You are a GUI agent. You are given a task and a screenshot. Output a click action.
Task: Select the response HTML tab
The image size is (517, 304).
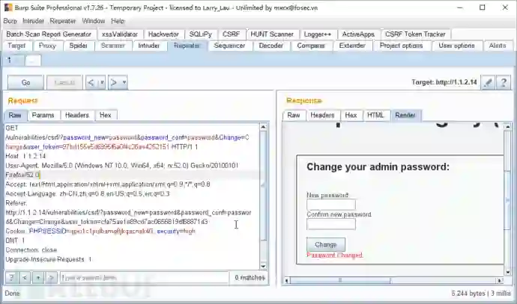point(375,115)
